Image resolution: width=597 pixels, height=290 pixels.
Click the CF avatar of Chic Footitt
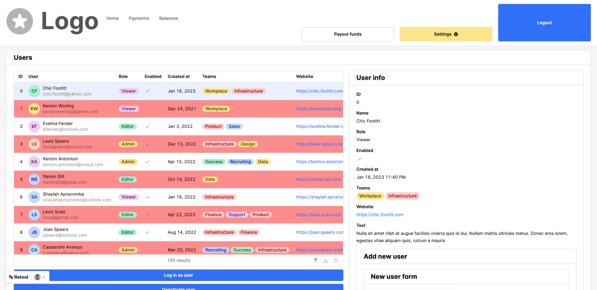point(34,91)
